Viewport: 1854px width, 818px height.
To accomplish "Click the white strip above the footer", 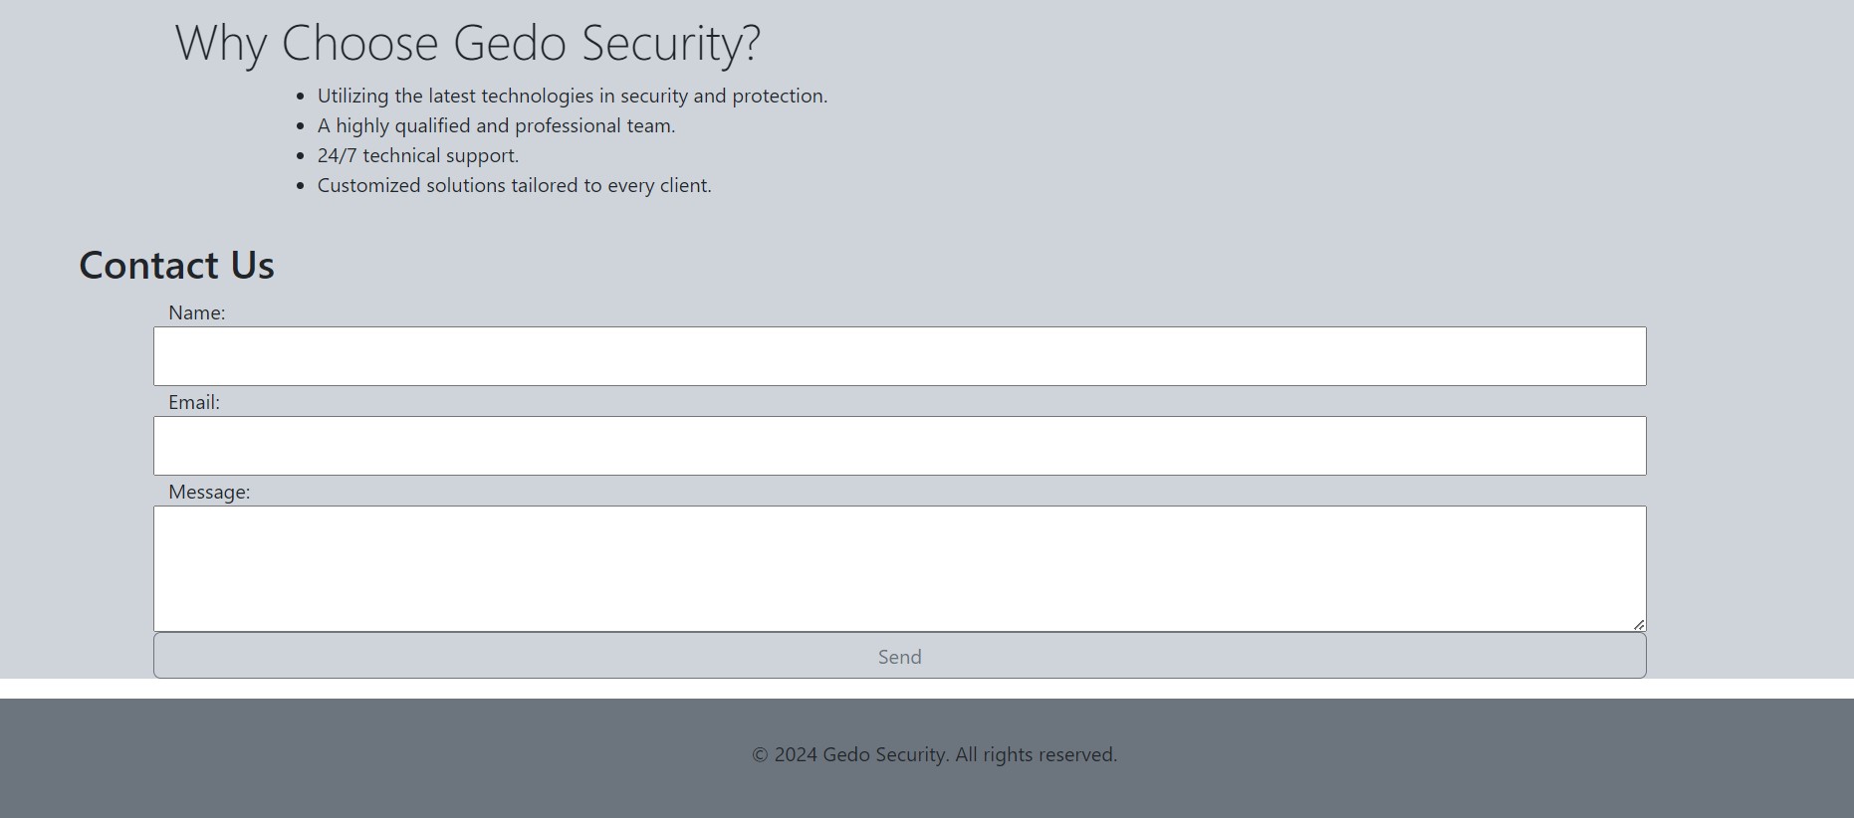I will (927, 689).
